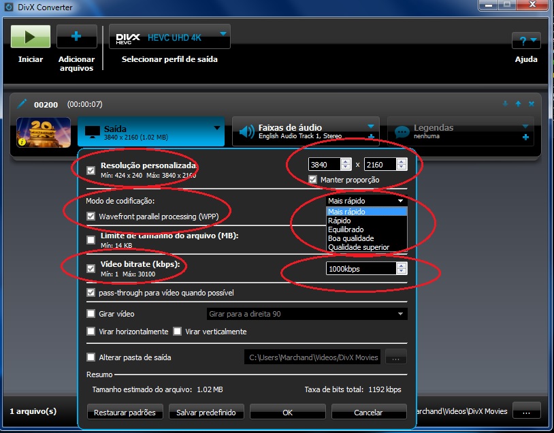Toggle Resolução personalizada checkbox
The height and width of the screenshot is (433, 554).
pyautogui.click(x=91, y=171)
